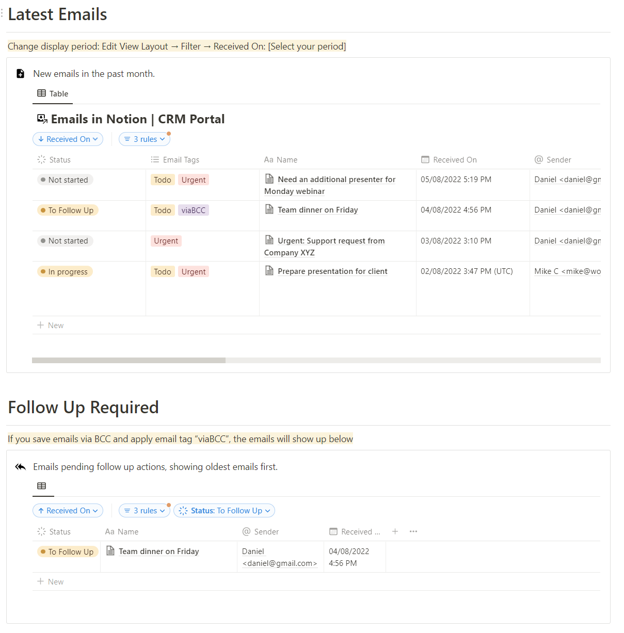Click the horizontal scrollbar of the emails table

pos(129,361)
